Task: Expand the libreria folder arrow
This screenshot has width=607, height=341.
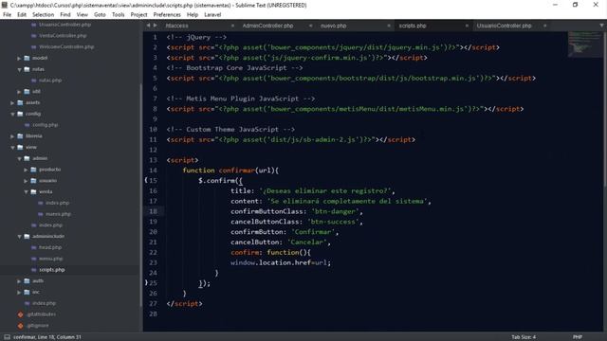Action: click(12, 136)
